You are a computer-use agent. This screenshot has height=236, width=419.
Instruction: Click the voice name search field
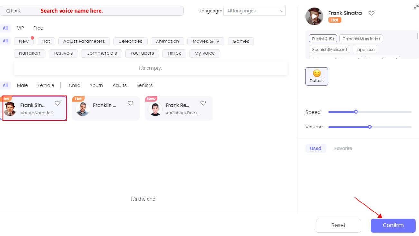(92, 11)
